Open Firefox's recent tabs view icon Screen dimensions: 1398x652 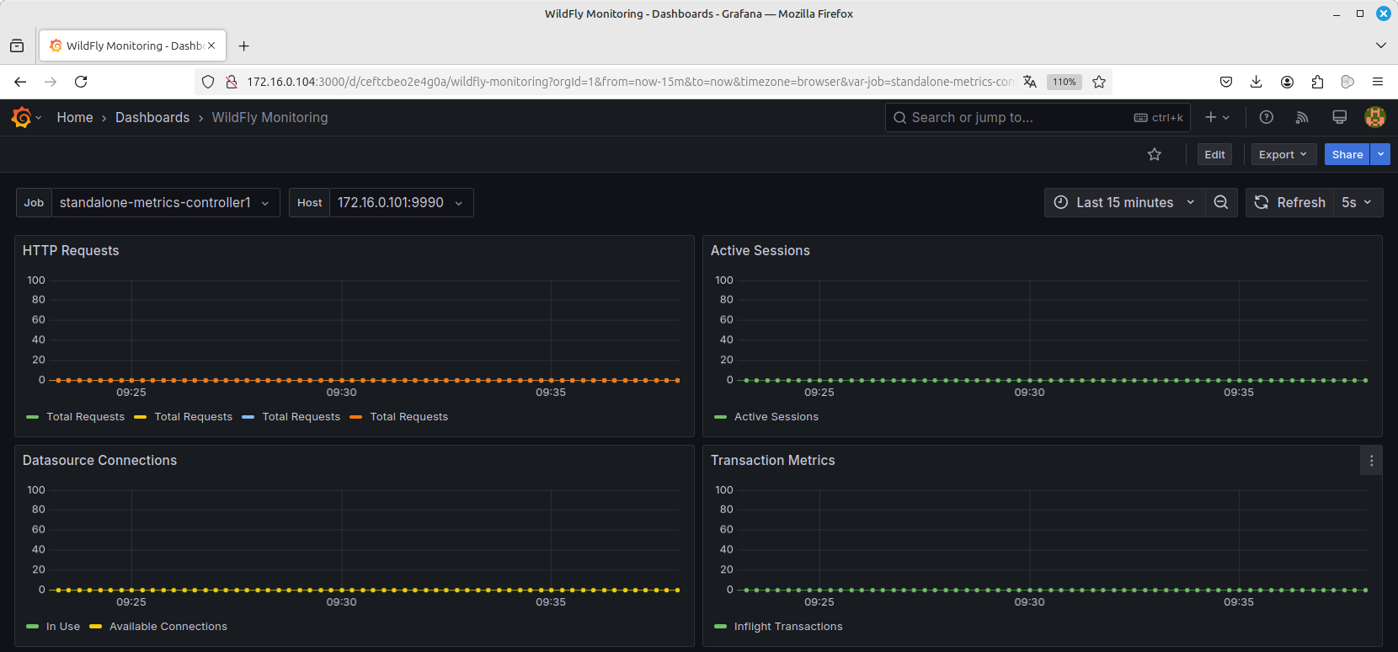[17, 46]
